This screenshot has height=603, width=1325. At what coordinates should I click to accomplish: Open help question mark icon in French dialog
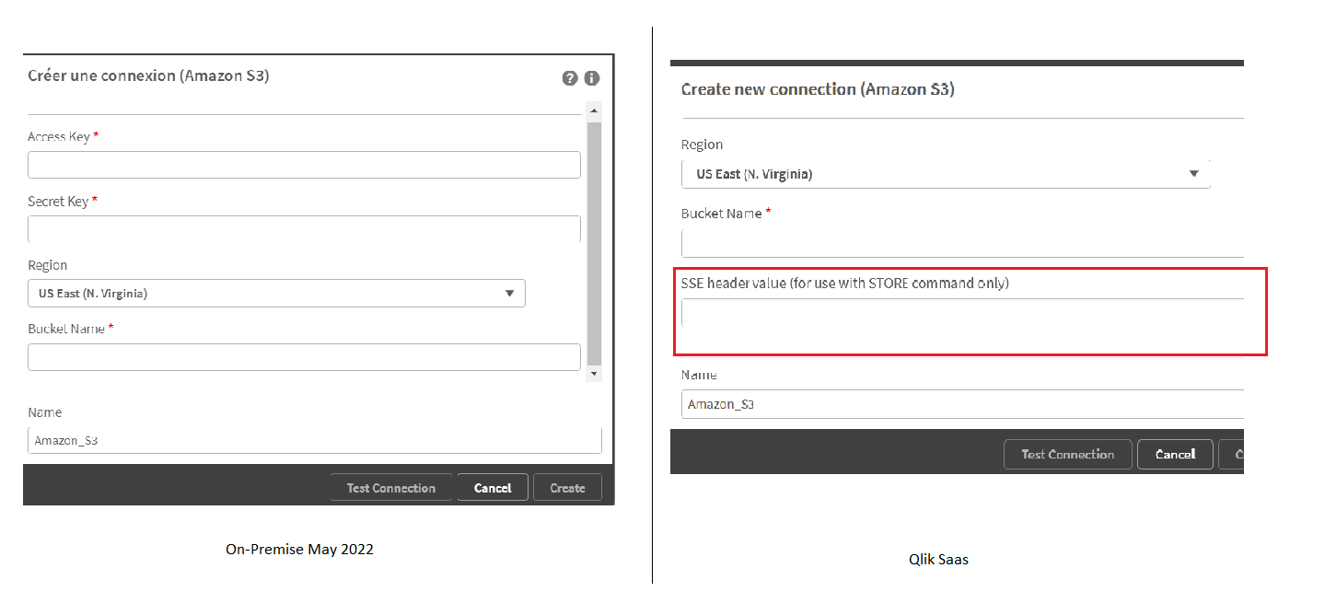(x=570, y=78)
